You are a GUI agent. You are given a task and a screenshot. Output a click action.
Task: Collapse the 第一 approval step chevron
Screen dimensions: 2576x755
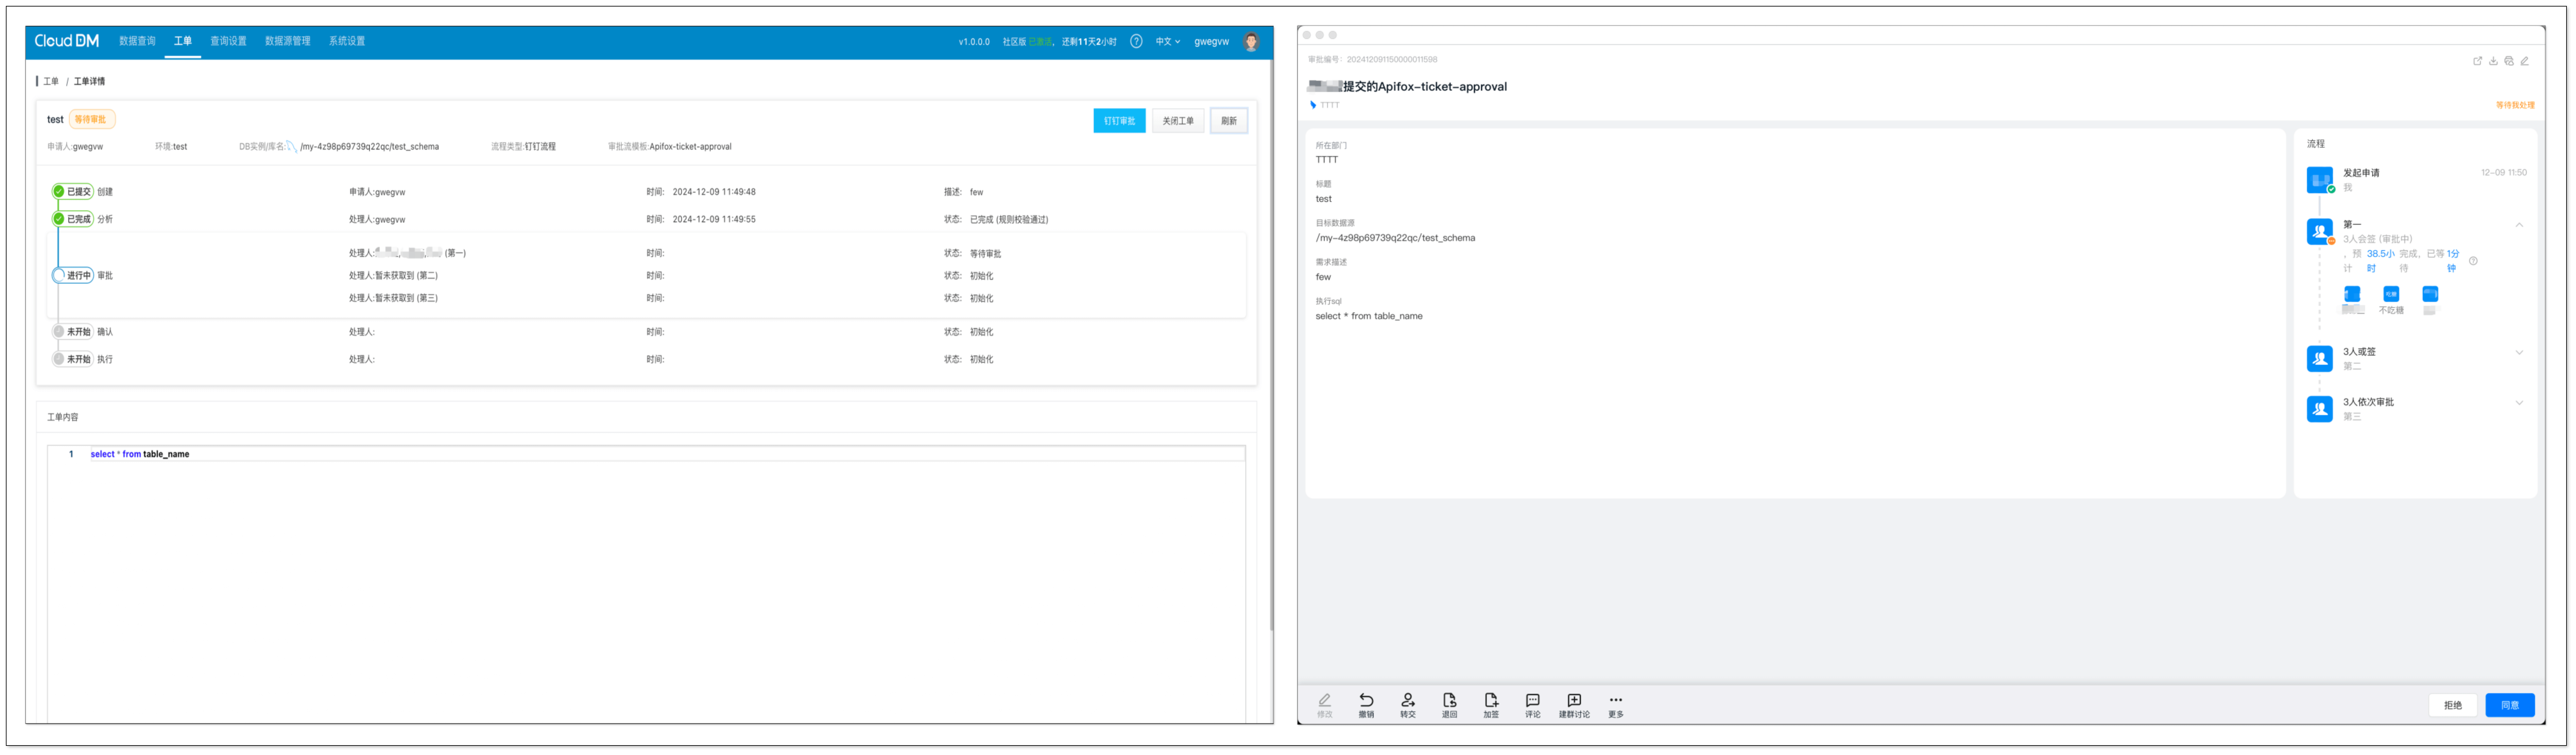point(2519,225)
